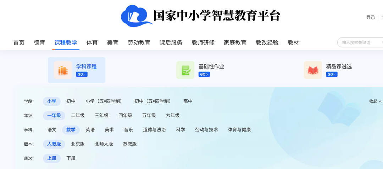Pick 英语 subject filter
Viewport: 383px width, 169px height.
pos(90,130)
